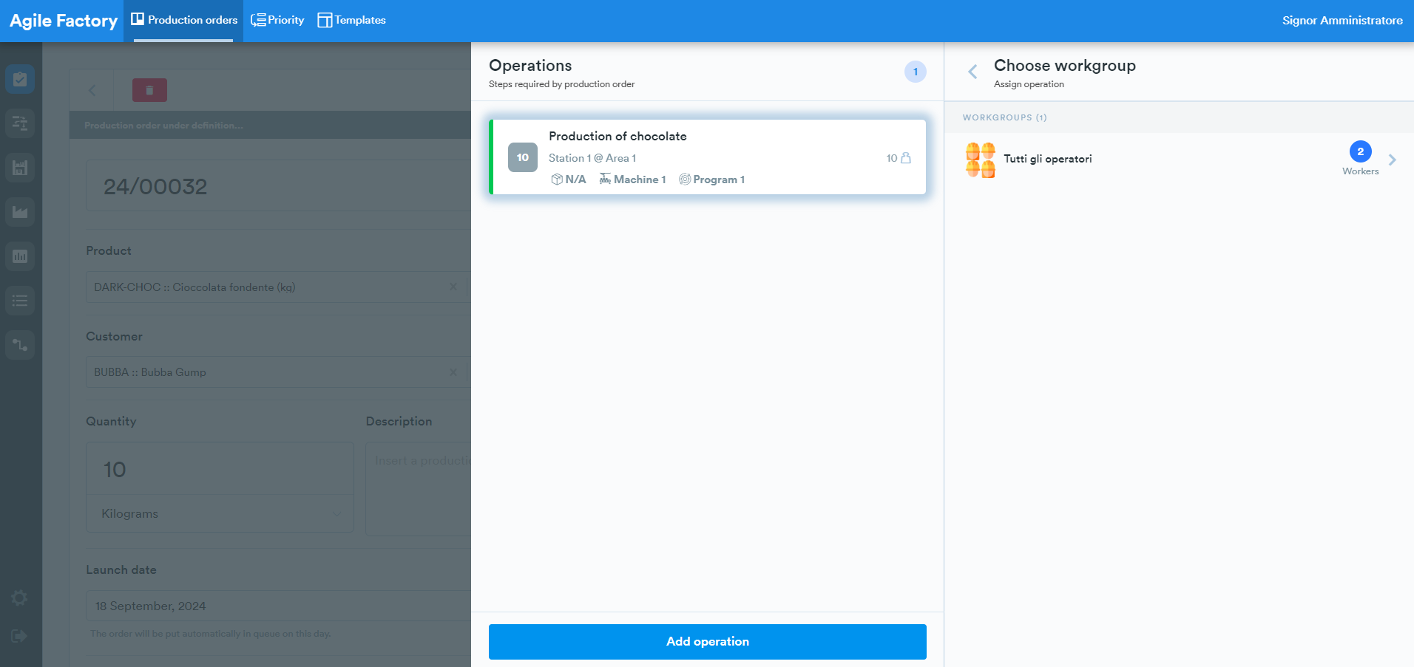Click the Choose workgroup heading
The image size is (1414, 667).
point(1065,66)
